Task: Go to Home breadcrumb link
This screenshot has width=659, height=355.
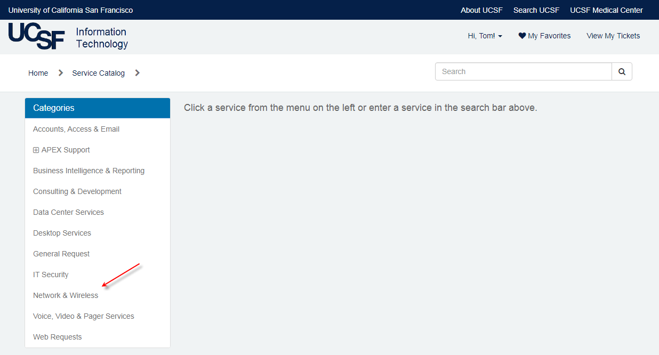Action: [x=38, y=73]
